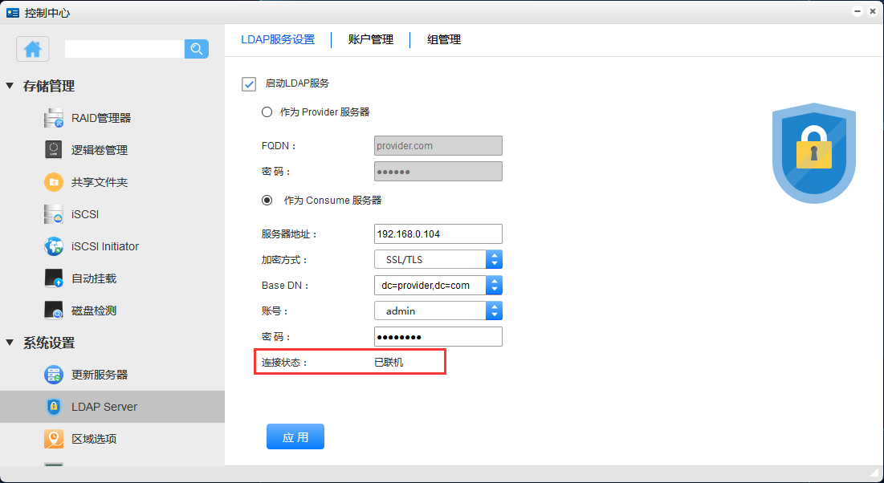This screenshot has height=483, width=884.
Task: Select 作为 Consume 服务器 radio button
Action: point(267,201)
